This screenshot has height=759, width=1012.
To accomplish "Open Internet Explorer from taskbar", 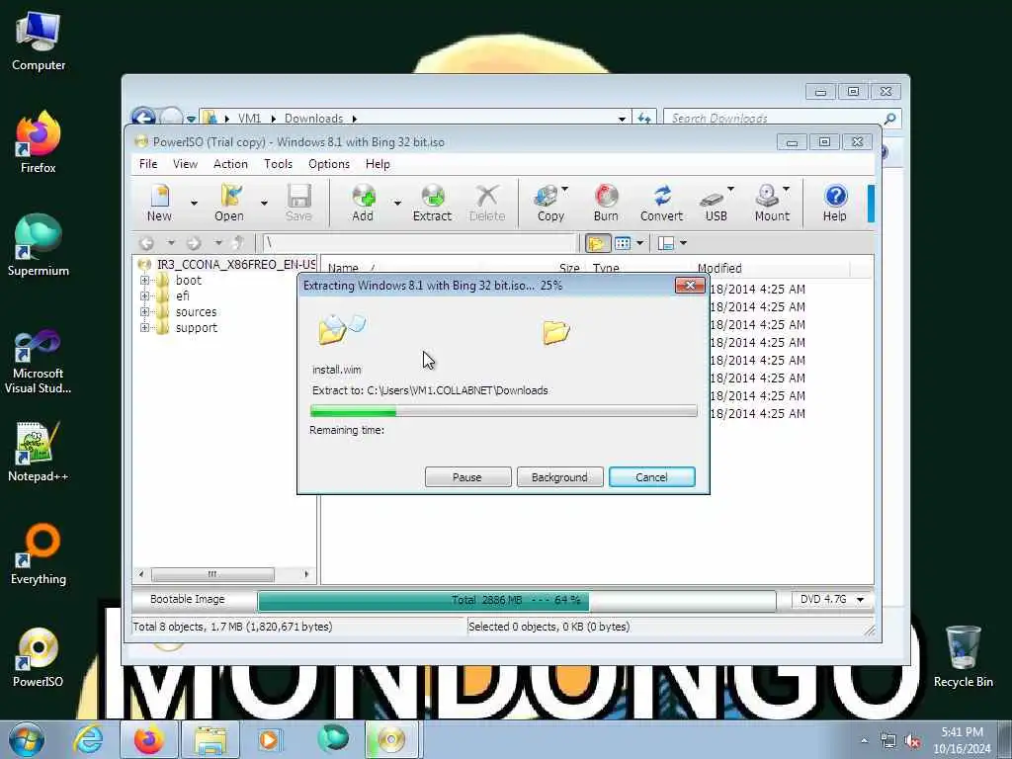I will point(88,739).
